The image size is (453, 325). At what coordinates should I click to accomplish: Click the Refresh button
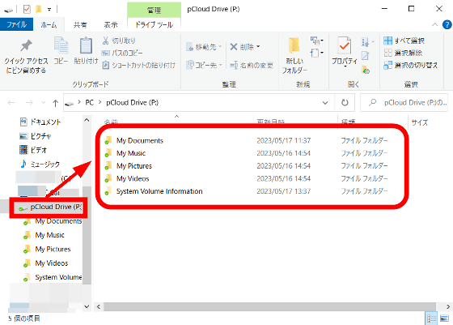click(x=345, y=103)
